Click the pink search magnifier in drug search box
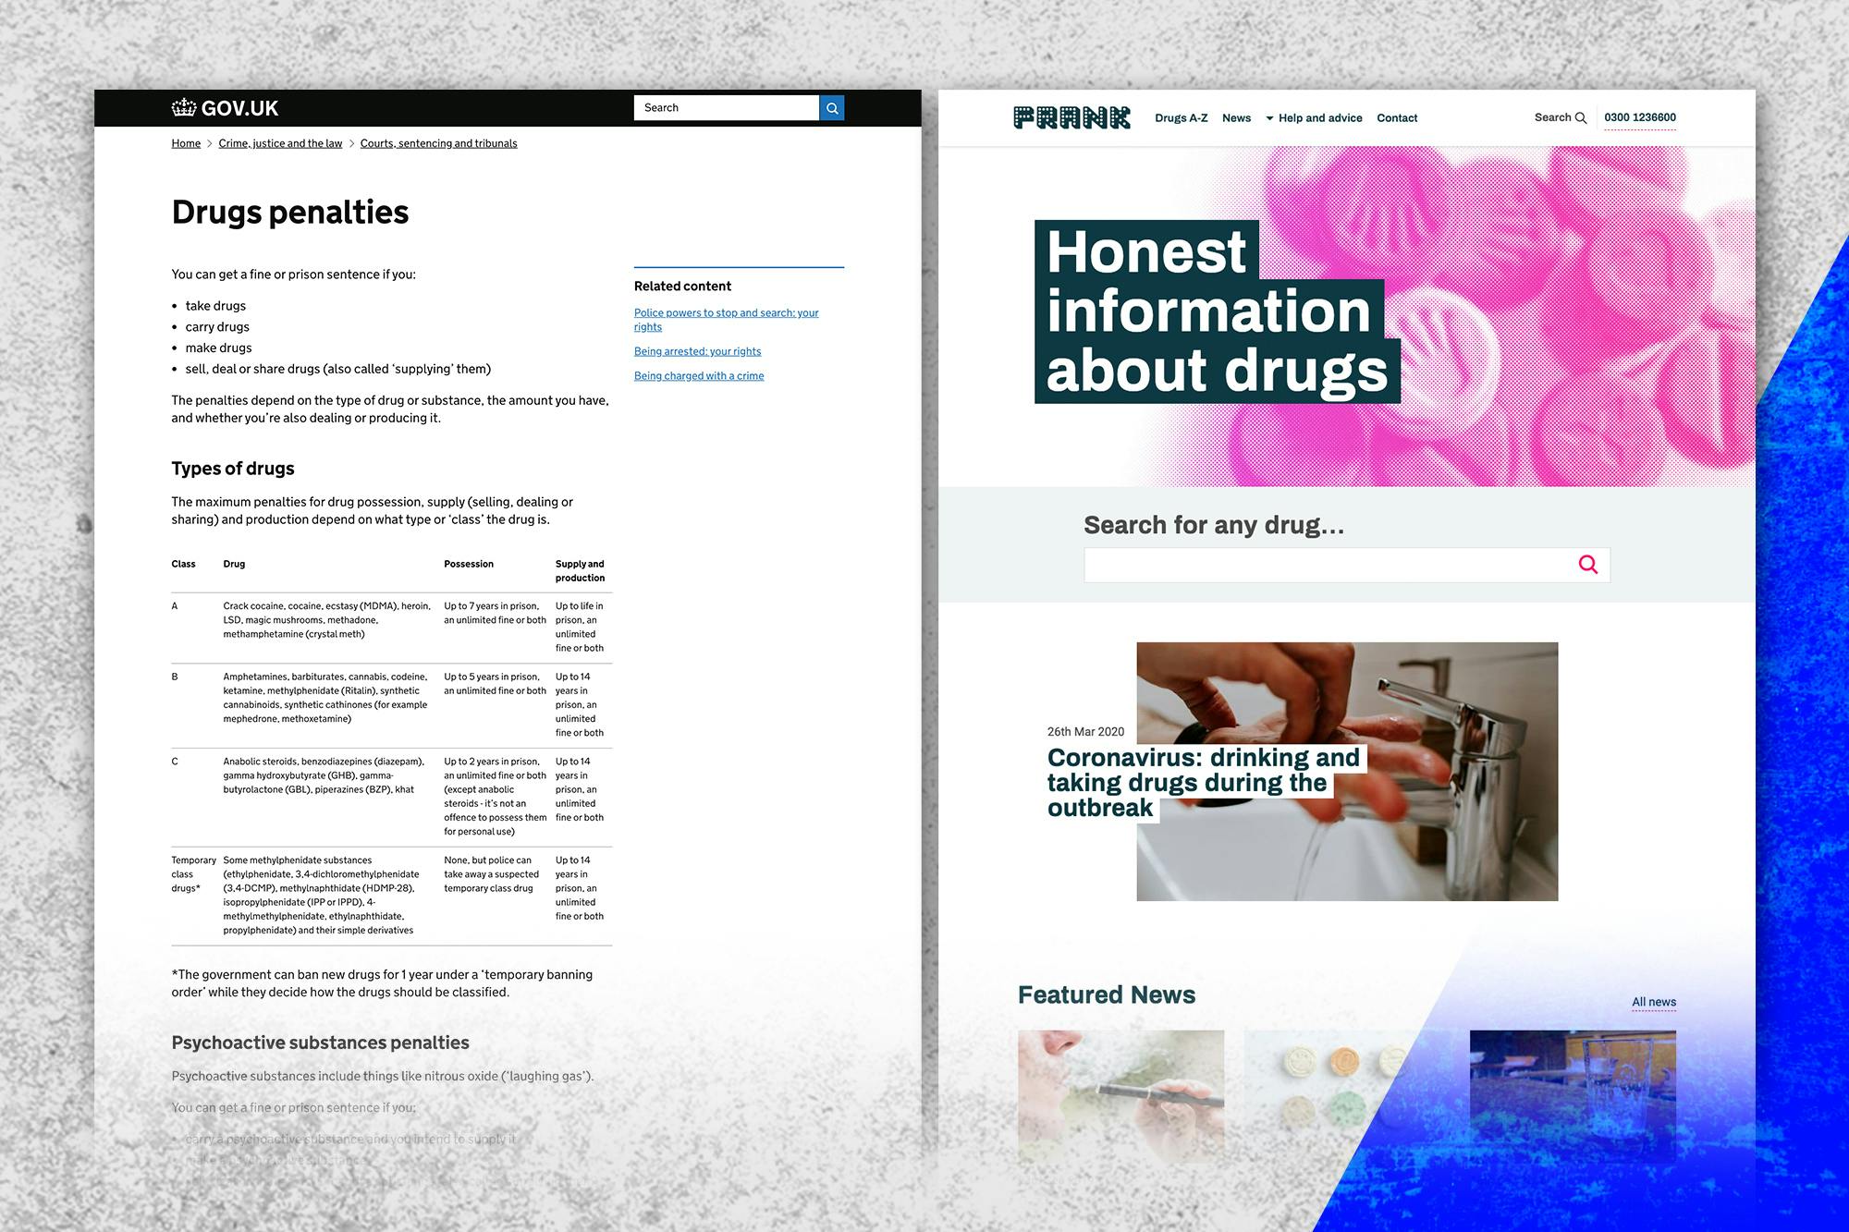The width and height of the screenshot is (1849, 1232). pos(1588,565)
